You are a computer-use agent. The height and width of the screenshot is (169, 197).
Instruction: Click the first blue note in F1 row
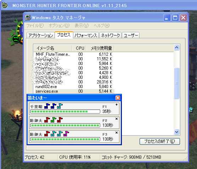47,106
